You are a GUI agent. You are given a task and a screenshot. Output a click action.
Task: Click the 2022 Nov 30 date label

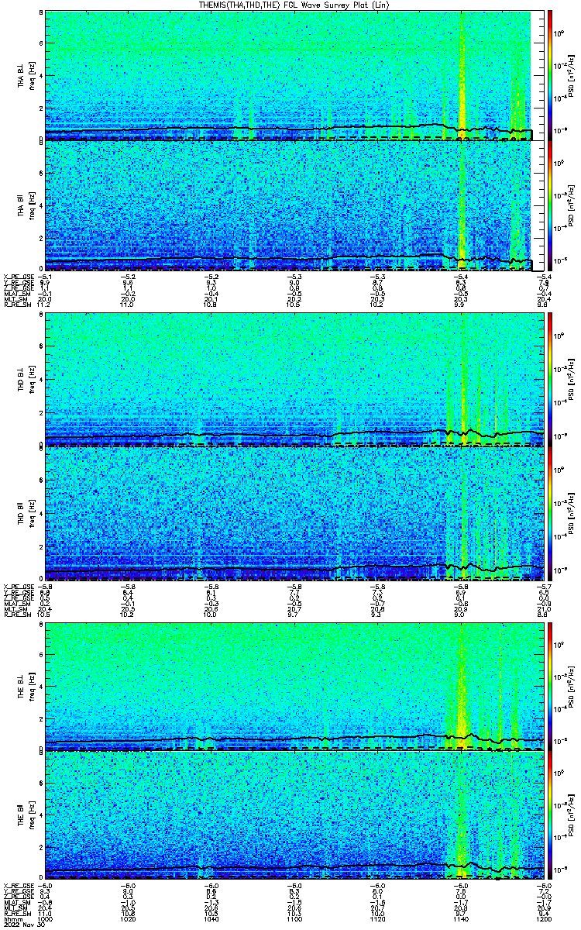[x=22, y=925]
